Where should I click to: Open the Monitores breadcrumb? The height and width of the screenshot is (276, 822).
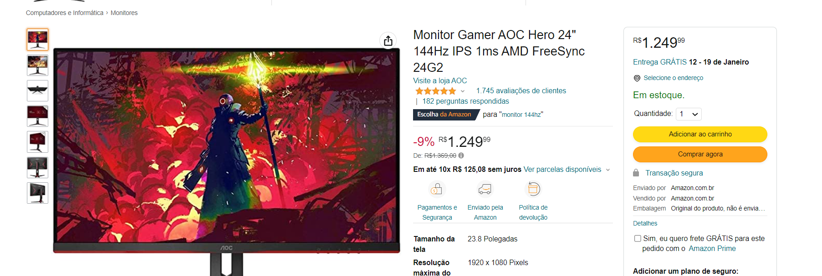point(124,13)
